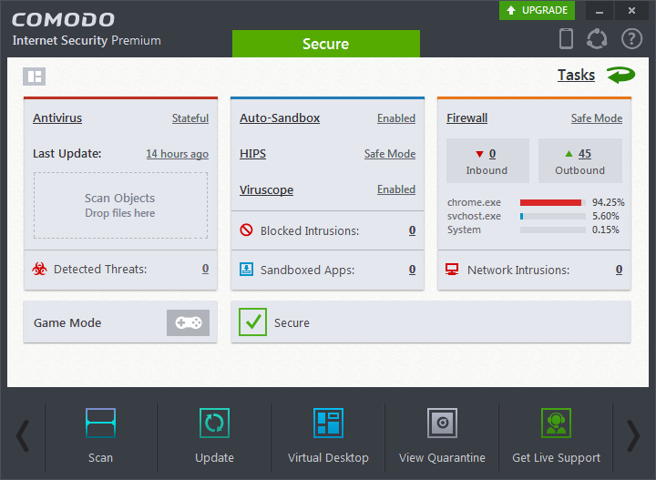
Task: Minimize the Comodo window
Action: click(x=600, y=10)
